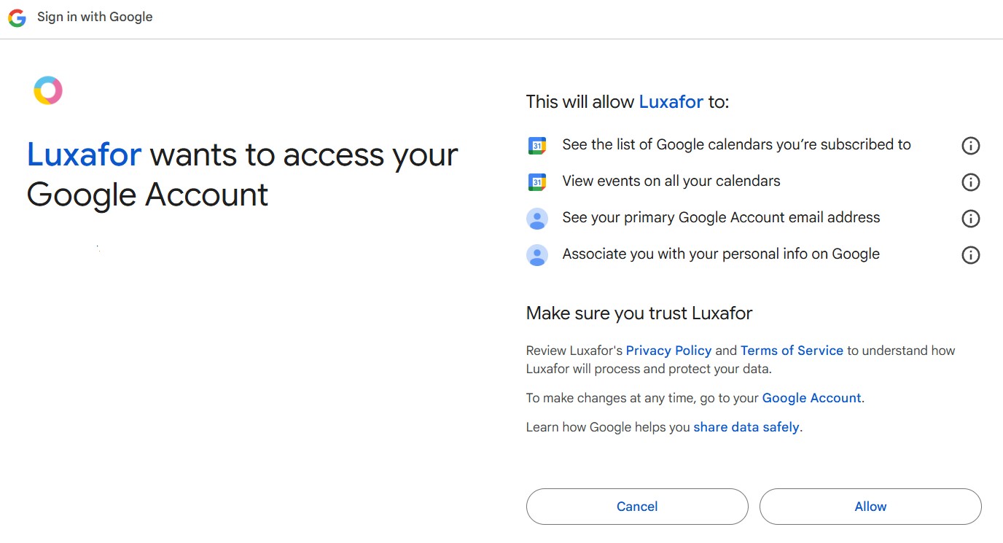Image resolution: width=1003 pixels, height=543 pixels.
Task: Click calendar icon beside calendars list permission
Action: tap(537, 146)
